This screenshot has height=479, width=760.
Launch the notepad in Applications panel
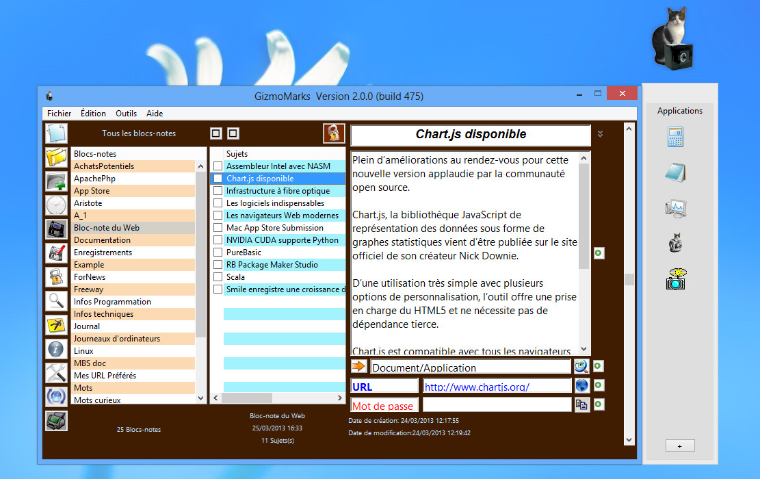pyautogui.click(x=676, y=172)
